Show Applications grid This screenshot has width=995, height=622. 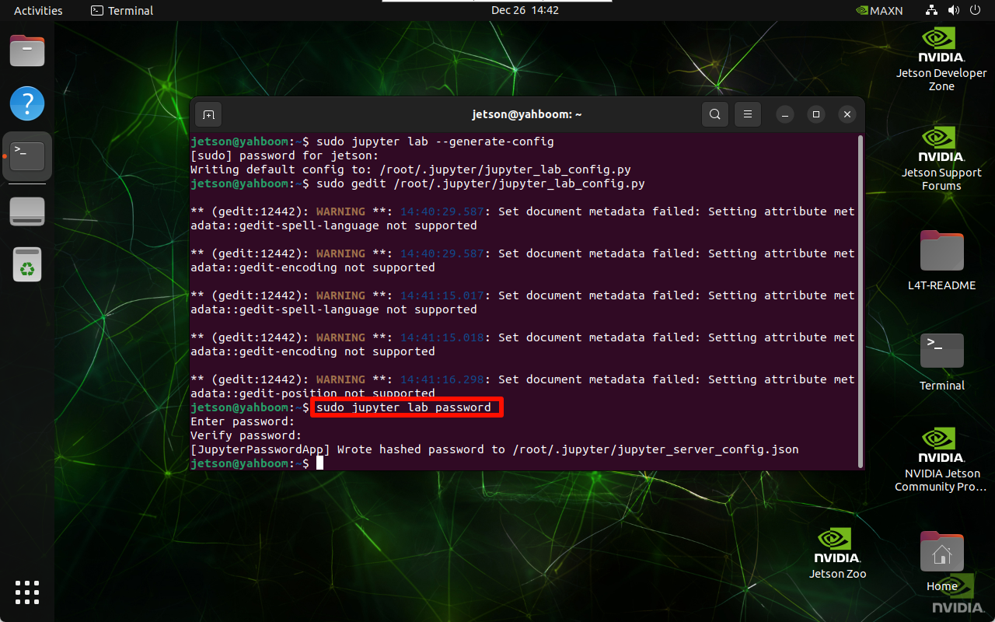[27, 592]
